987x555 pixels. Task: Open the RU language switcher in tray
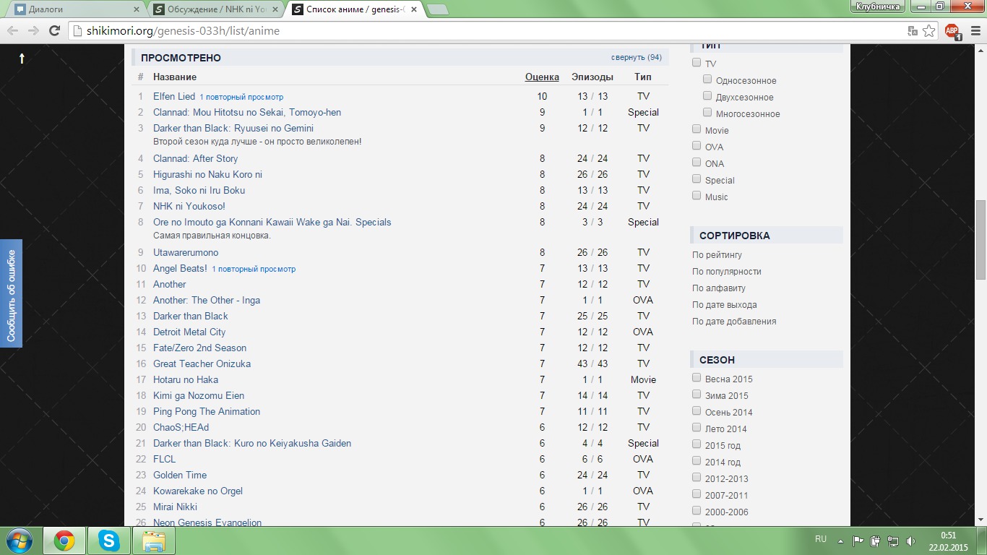[x=820, y=540]
